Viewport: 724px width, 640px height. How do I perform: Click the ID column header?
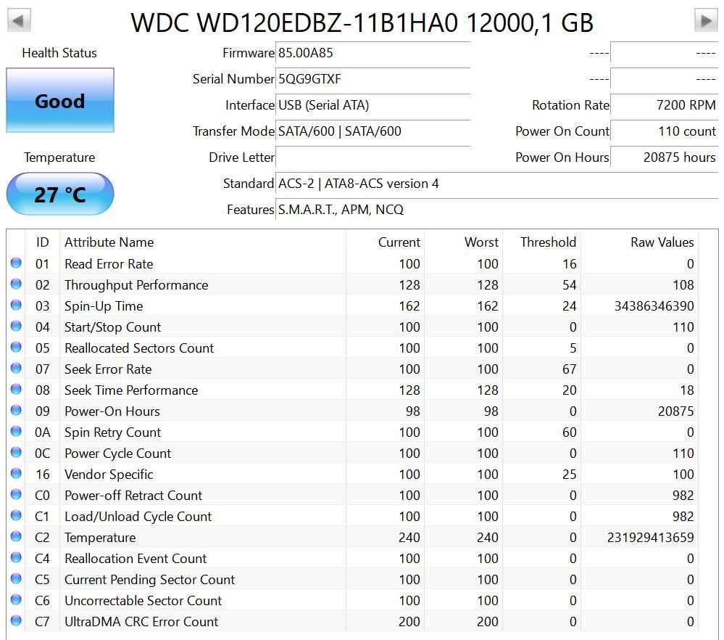tap(43, 242)
